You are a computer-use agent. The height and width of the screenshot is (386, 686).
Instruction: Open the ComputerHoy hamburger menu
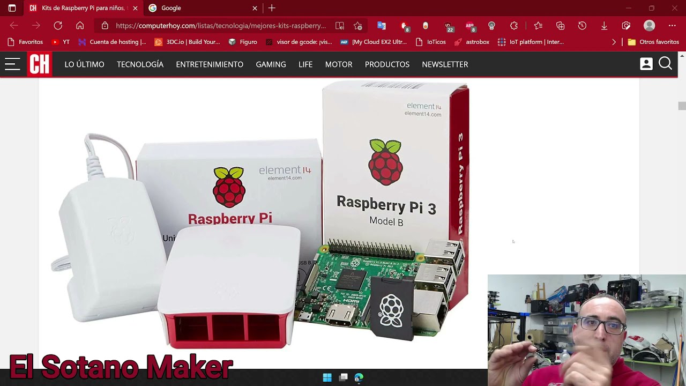pyautogui.click(x=12, y=64)
